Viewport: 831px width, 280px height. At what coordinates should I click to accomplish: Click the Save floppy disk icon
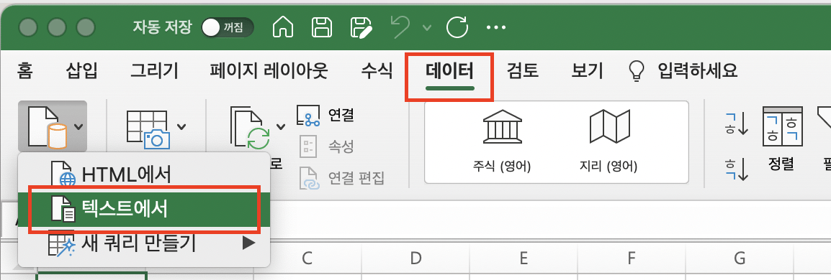click(x=322, y=27)
